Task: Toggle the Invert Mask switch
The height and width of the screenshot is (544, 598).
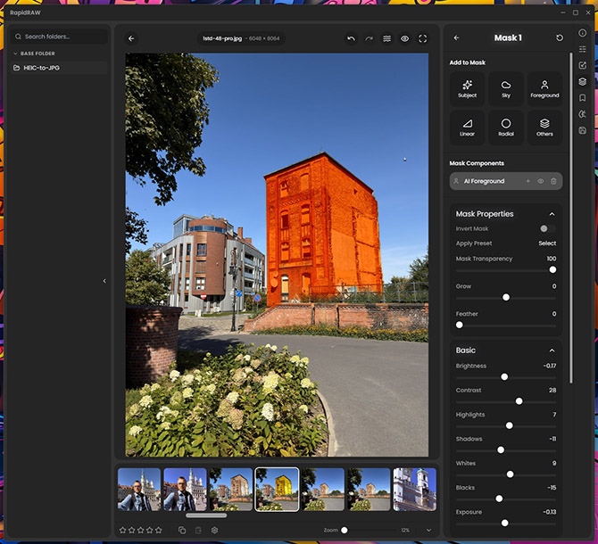Action: [x=547, y=229]
